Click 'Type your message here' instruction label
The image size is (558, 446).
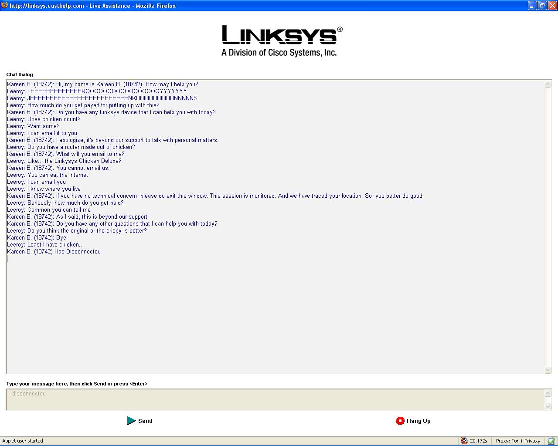click(77, 384)
